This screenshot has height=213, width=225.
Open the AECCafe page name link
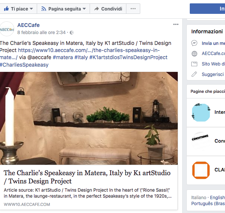[28, 25]
